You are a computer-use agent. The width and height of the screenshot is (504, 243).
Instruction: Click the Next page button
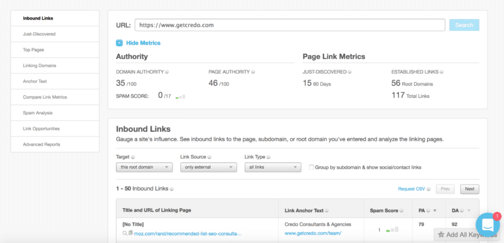[x=470, y=189]
